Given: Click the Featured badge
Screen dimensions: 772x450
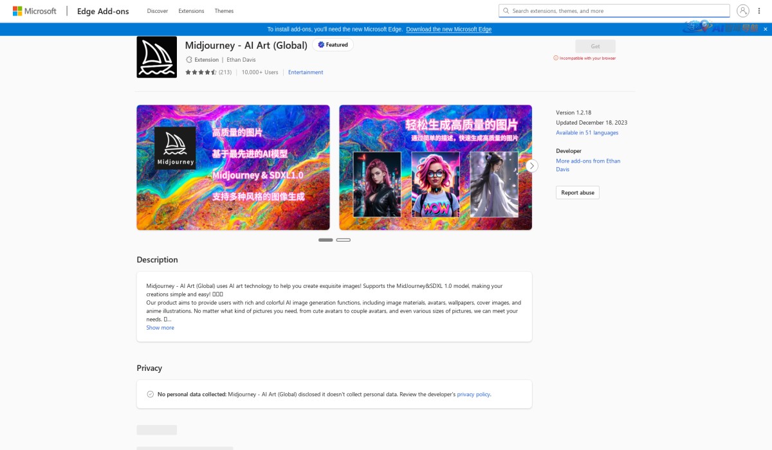Looking at the screenshot, I should [333, 44].
